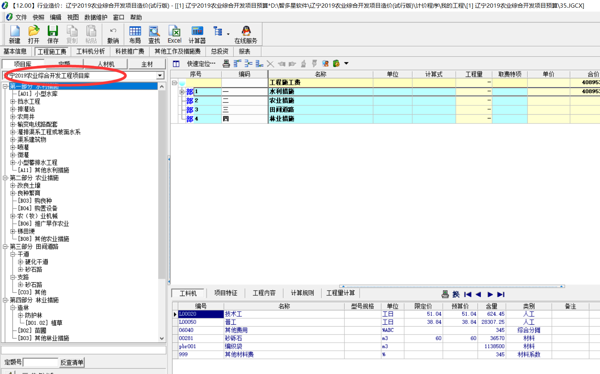Open the 布局 layout tool
The image size is (600, 374).
click(135, 34)
